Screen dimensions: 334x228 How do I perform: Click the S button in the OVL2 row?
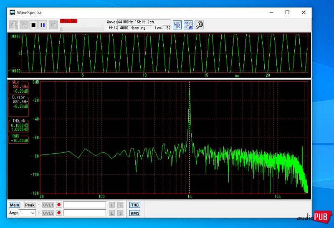120,213
